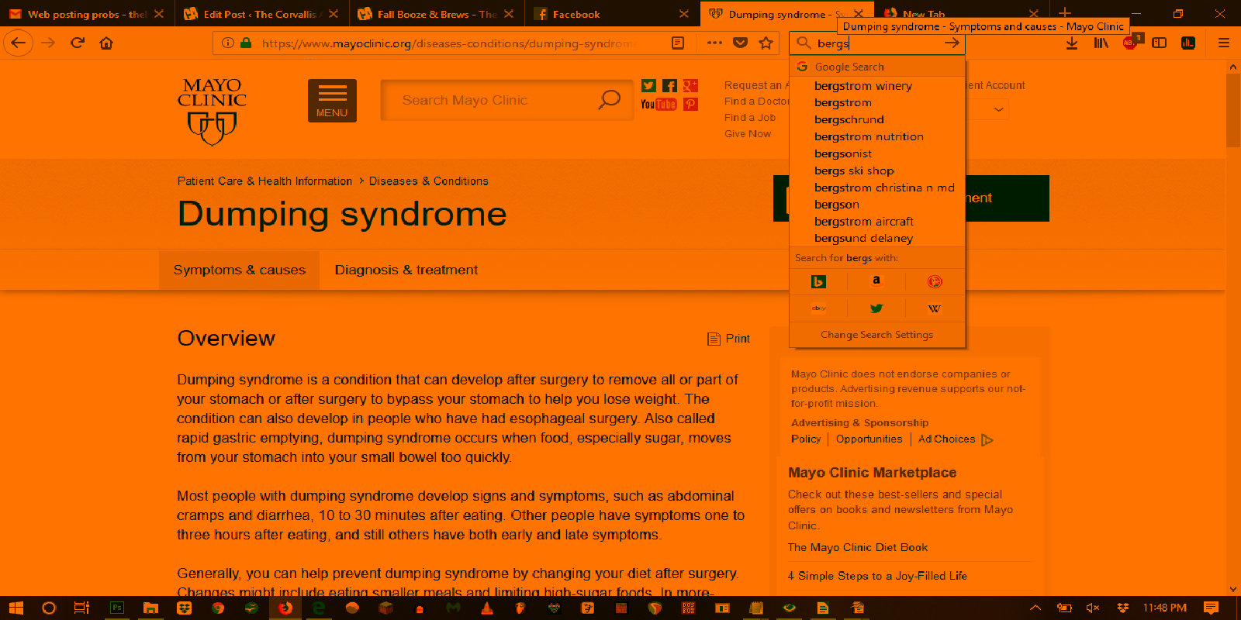The width and height of the screenshot is (1241, 620).
Task: Open the Windows Start menu
Action: (16, 608)
